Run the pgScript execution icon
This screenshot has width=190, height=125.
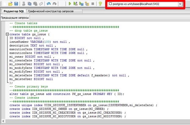coord(75,4)
